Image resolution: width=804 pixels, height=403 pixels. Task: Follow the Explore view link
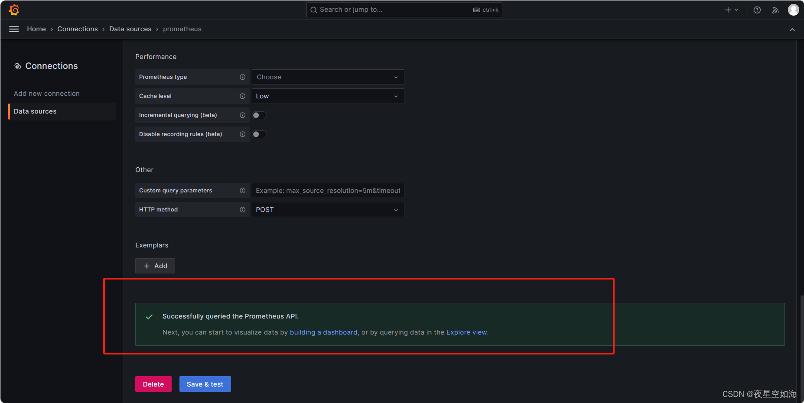point(466,332)
